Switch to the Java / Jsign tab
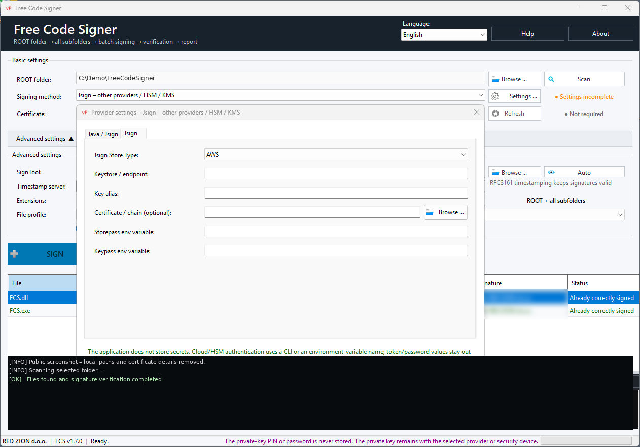This screenshot has height=447, width=640. click(103, 134)
